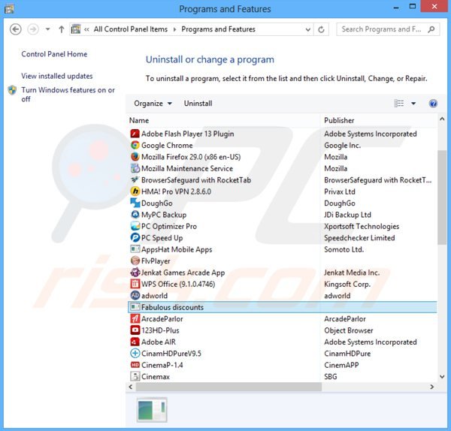Expand the address bar history dropdown

click(x=307, y=29)
